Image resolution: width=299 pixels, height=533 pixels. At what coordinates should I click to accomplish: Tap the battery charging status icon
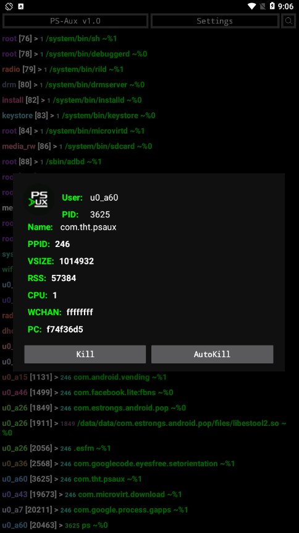coord(272,6)
